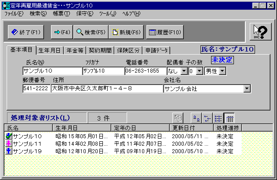Click retirement date 平成11年02月07日

point(140,144)
